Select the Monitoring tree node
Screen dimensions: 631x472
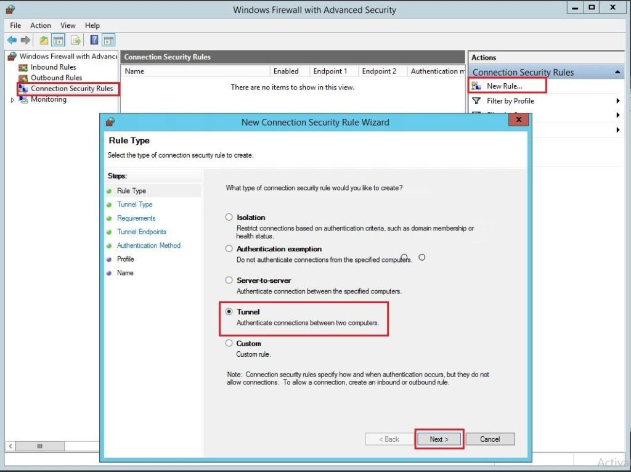point(49,99)
